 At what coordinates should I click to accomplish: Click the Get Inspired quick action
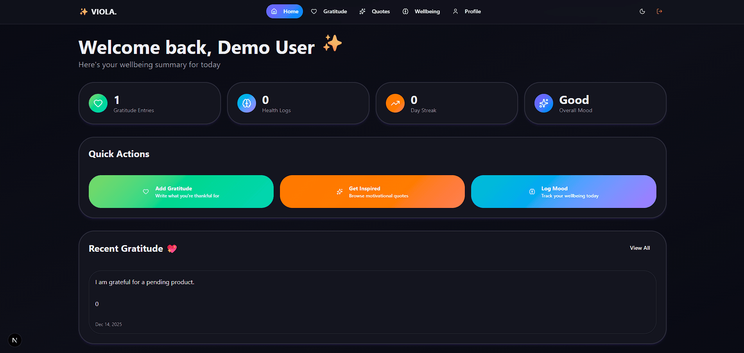pos(372,192)
